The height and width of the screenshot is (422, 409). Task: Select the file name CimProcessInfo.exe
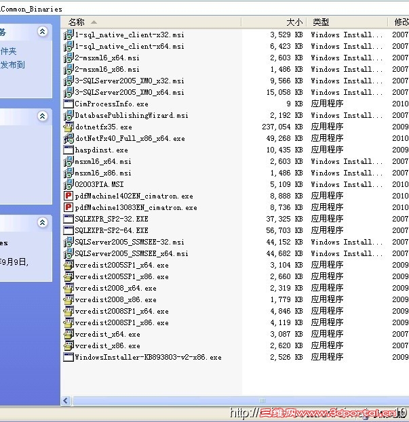pyautogui.click(x=111, y=104)
